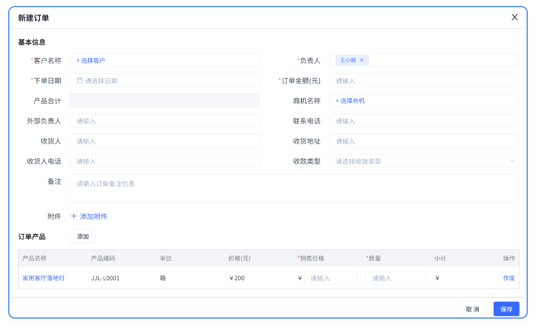Click the 保存 button
Screen dimensions: 536x329
point(506,309)
